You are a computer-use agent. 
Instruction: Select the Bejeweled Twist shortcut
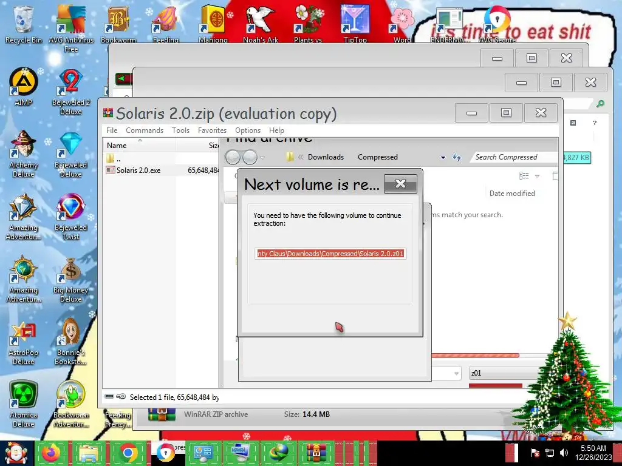71,217
